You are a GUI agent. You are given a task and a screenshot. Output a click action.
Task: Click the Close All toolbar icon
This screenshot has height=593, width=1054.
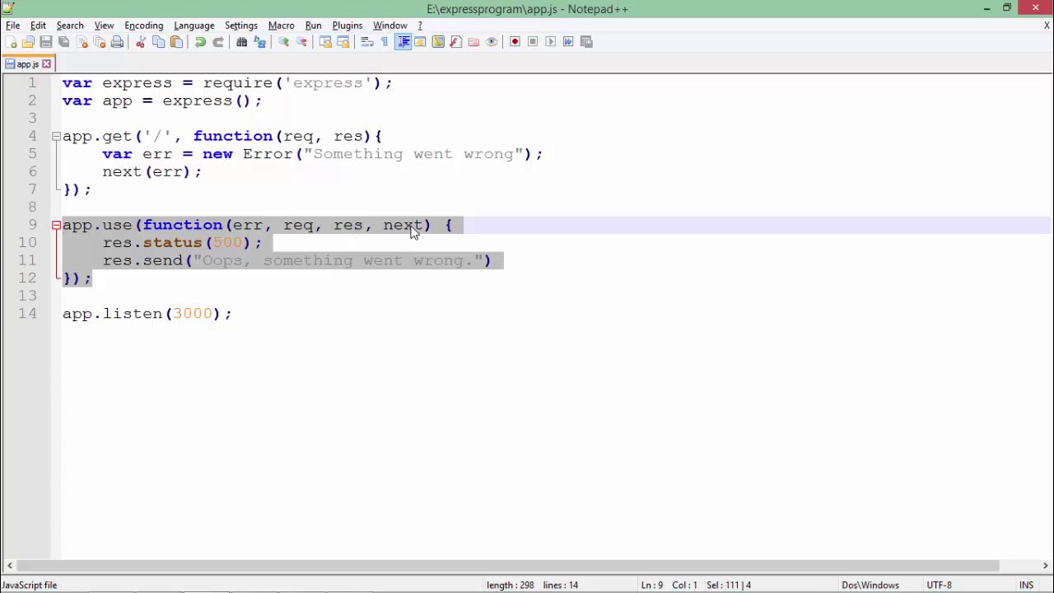[x=100, y=42]
